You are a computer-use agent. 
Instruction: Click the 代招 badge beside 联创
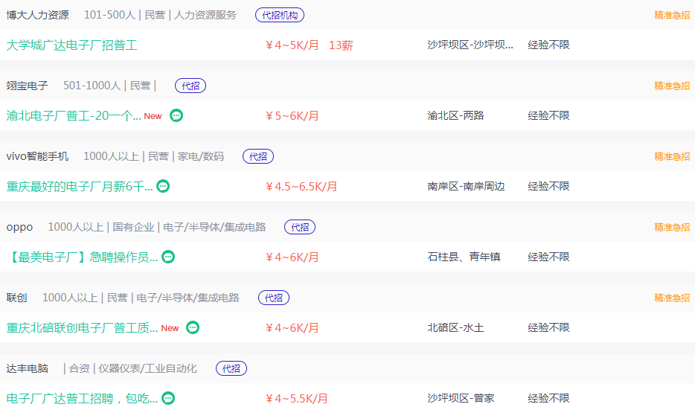coord(274,298)
